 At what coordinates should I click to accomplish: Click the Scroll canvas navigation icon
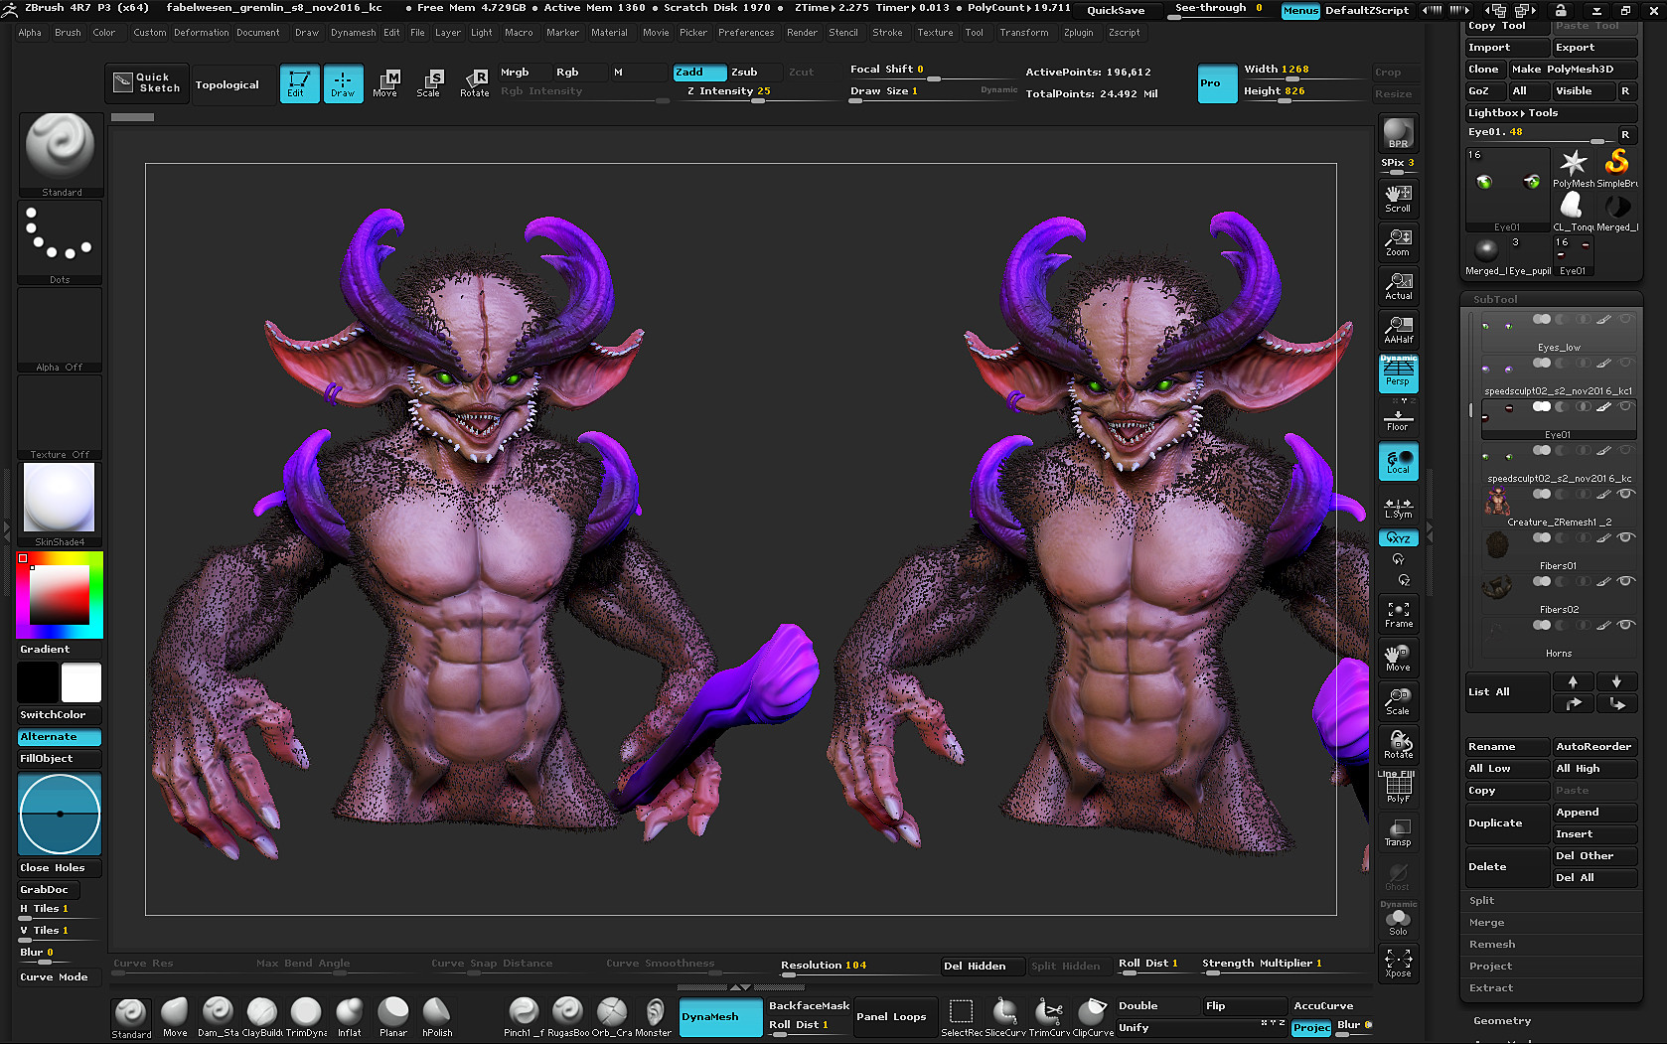1398,199
